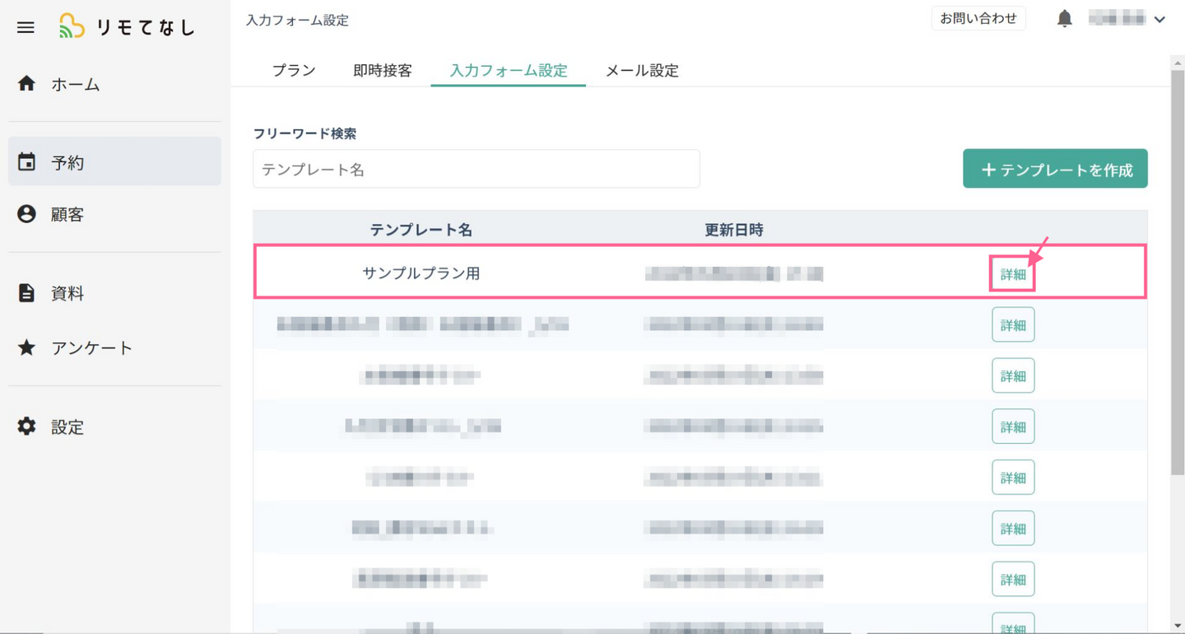Open 設定 via gear icon
This screenshot has height=634, width=1185.
[26, 427]
